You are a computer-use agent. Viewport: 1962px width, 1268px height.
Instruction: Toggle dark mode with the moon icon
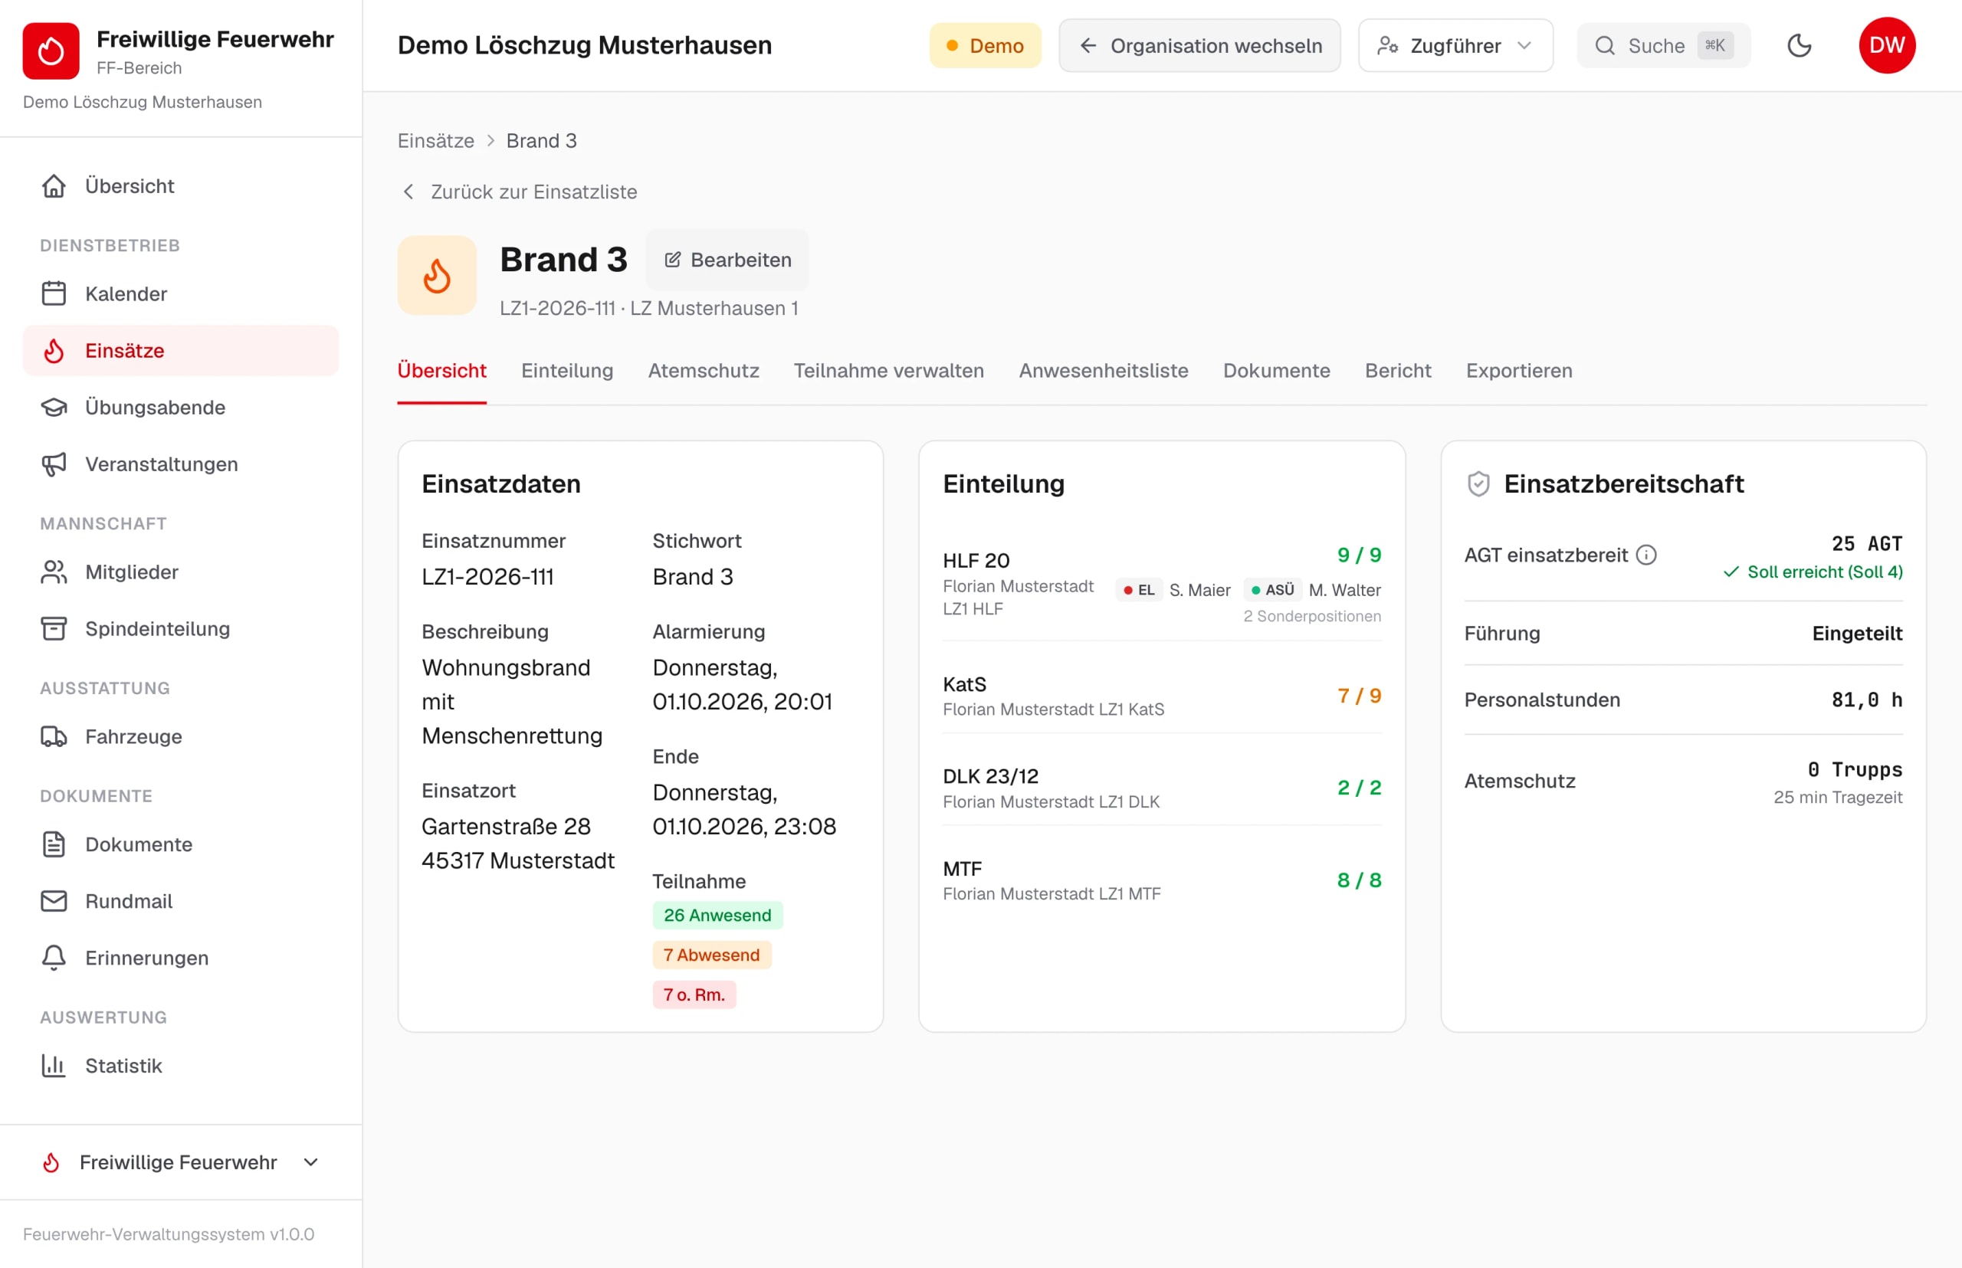click(x=1799, y=45)
